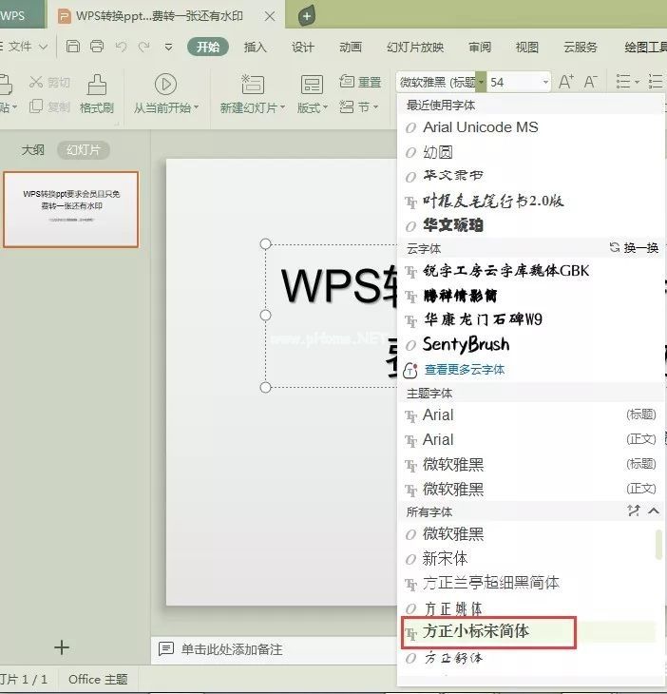Expand the 版式 layout dropdown
Viewport: 667px width, 694px height.
coord(312,107)
